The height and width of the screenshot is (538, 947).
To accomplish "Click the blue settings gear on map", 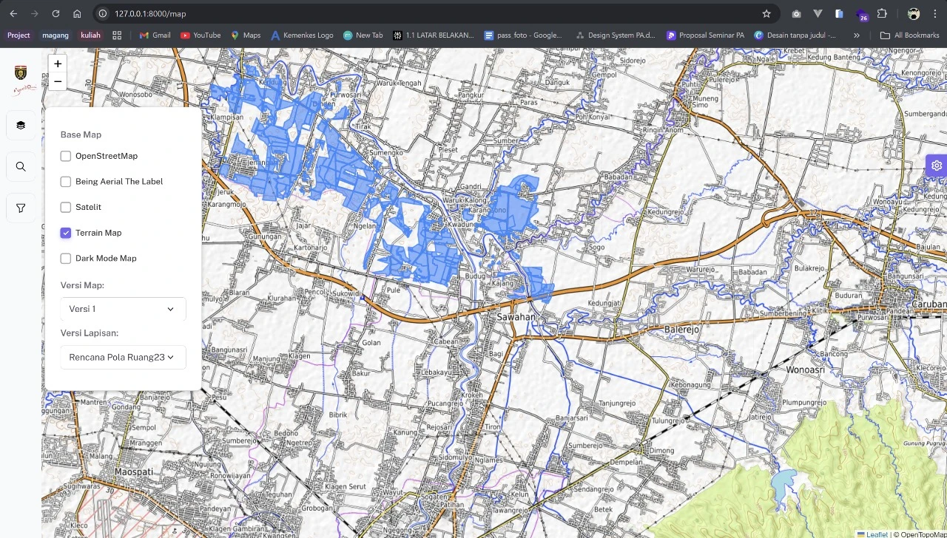I will coord(937,166).
